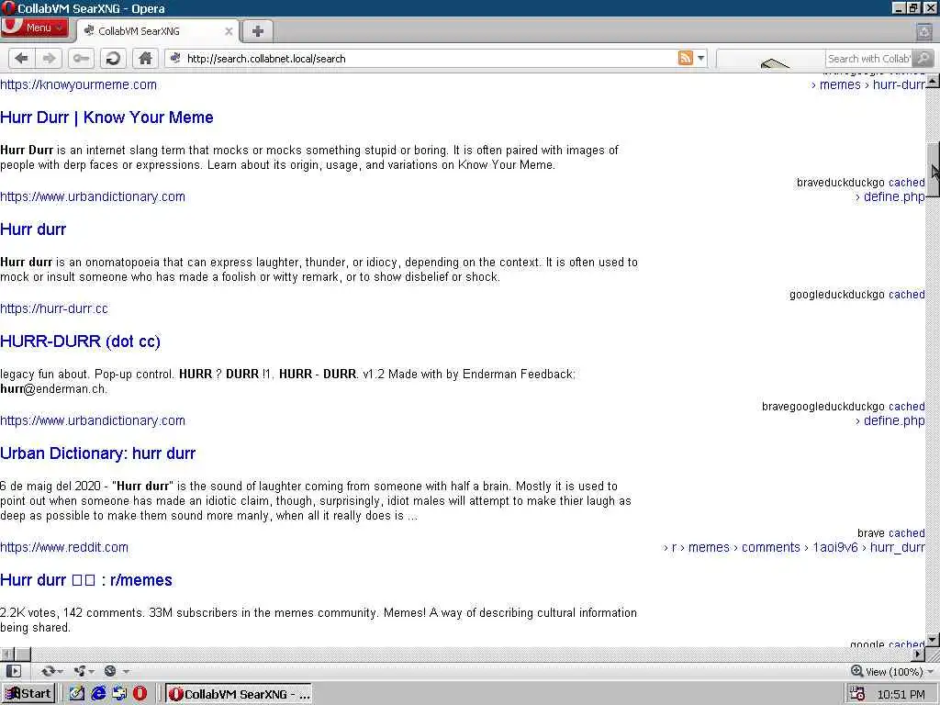Open the address bar history dropdown arrow
The height and width of the screenshot is (705, 940).
click(x=700, y=58)
